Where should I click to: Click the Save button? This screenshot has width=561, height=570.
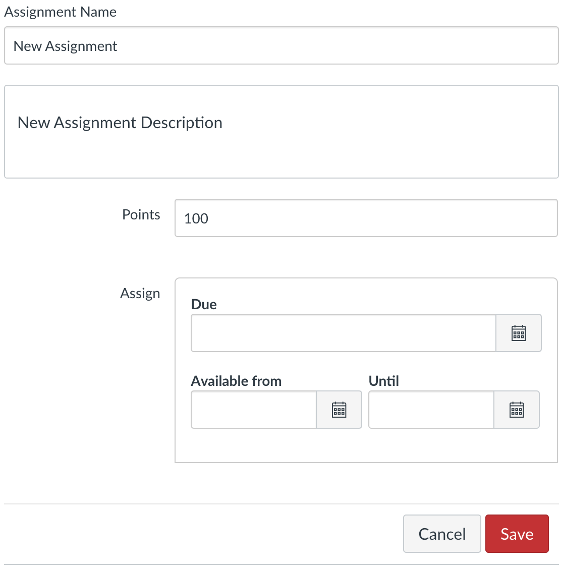pyautogui.click(x=517, y=534)
